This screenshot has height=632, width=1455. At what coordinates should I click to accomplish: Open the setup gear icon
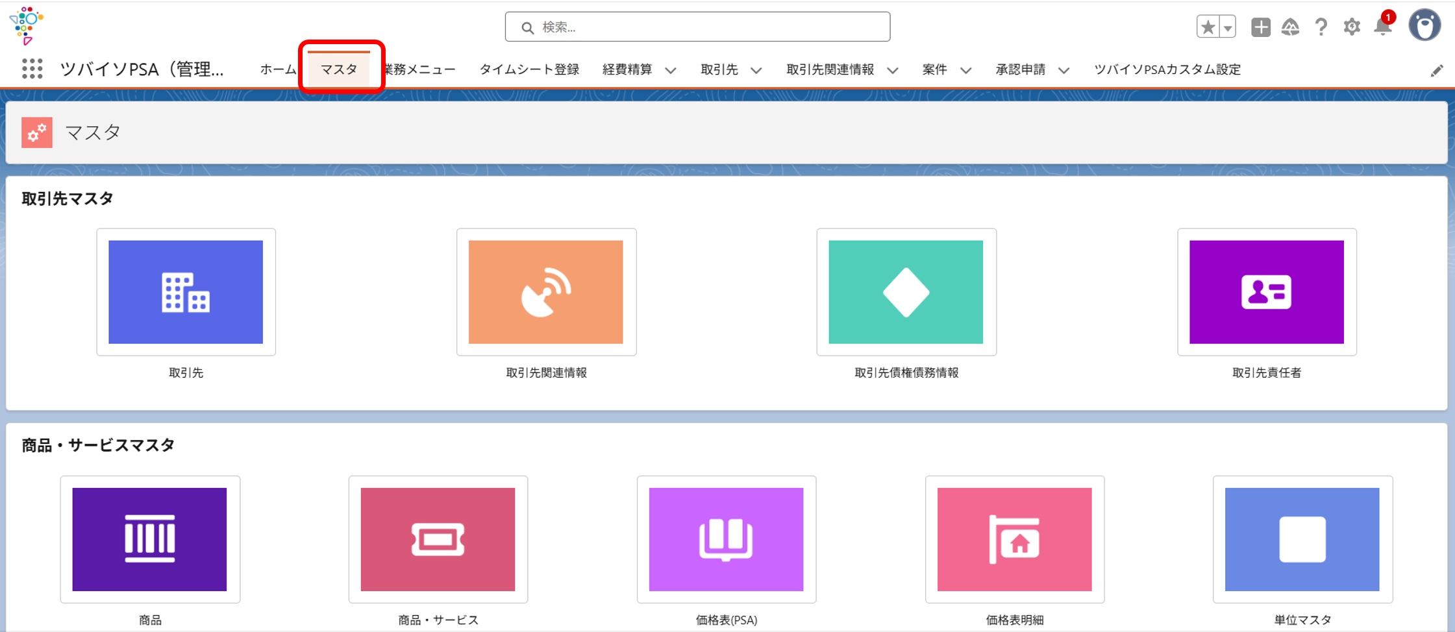point(1352,27)
